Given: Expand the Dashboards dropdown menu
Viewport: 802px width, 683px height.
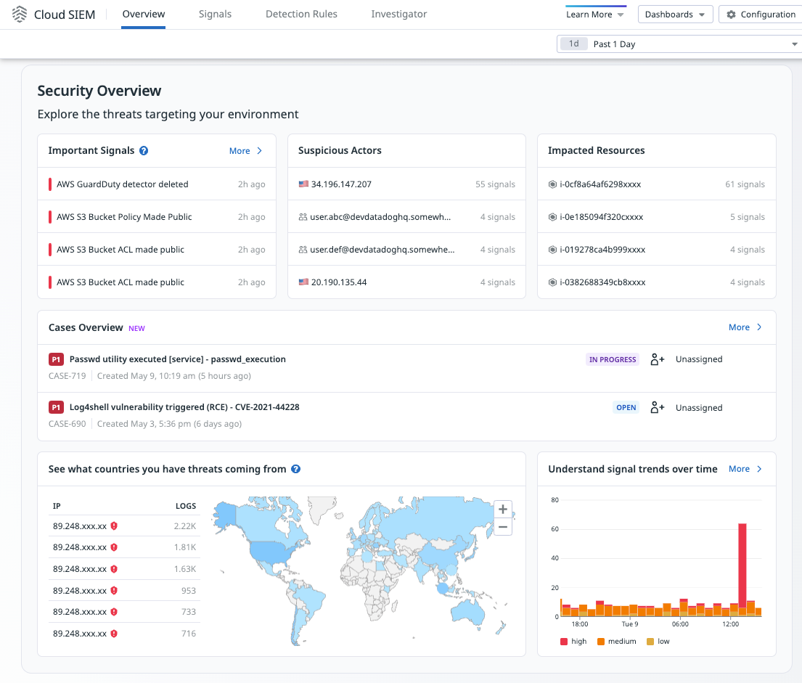Looking at the screenshot, I should tap(674, 15).
